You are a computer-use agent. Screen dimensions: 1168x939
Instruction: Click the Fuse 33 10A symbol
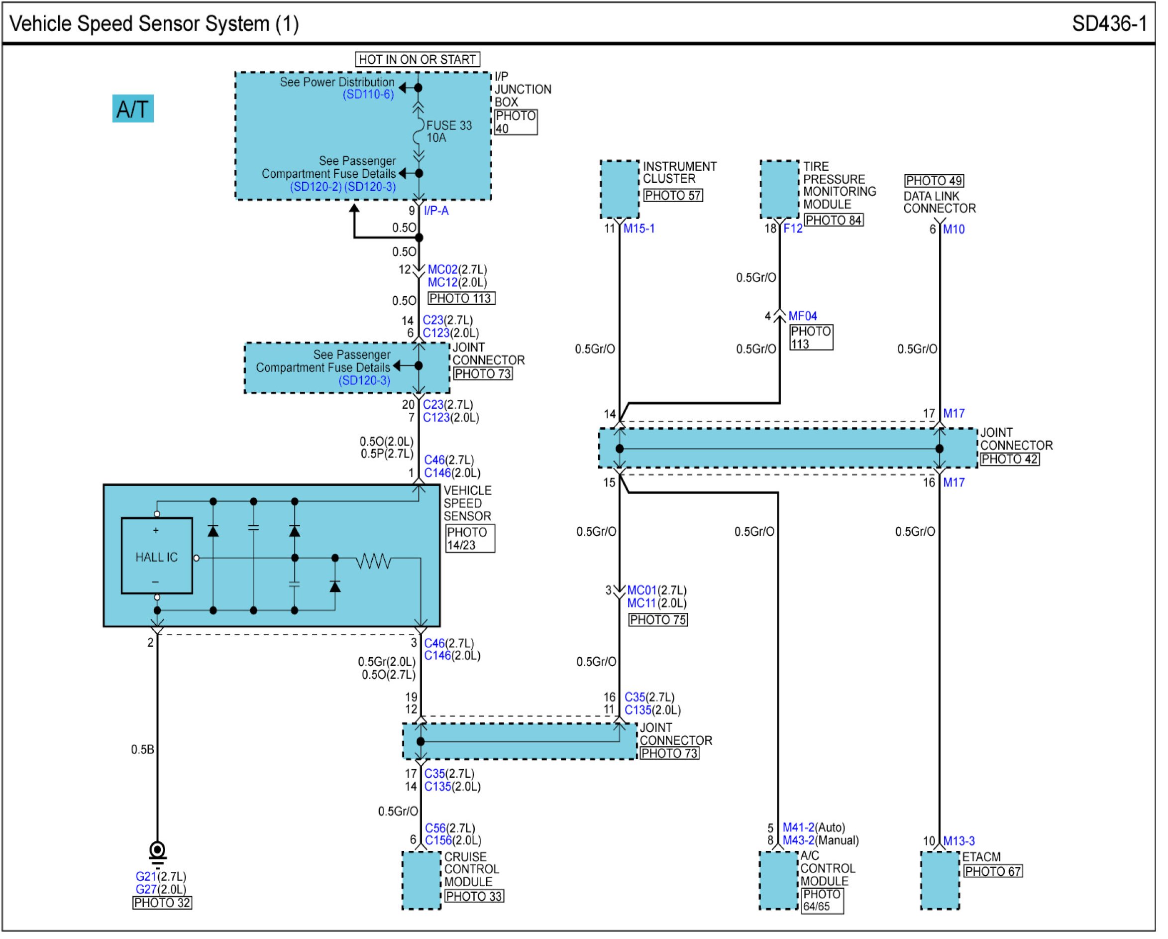[418, 131]
